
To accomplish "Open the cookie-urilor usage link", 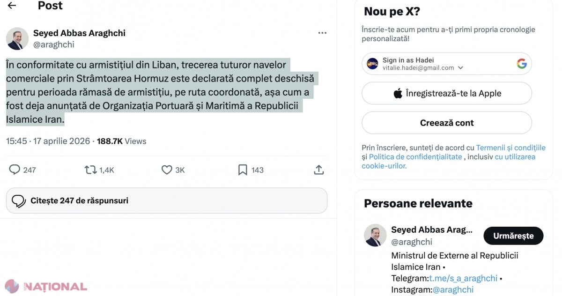I will pyautogui.click(x=449, y=161).
